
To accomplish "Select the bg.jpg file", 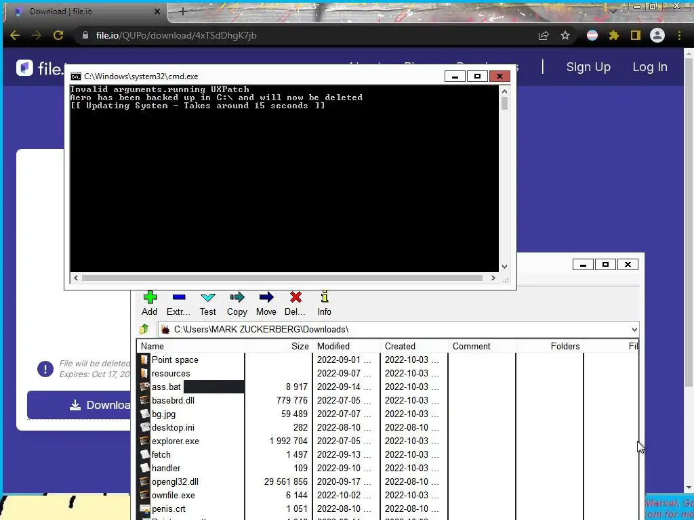I will pos(164,414).
